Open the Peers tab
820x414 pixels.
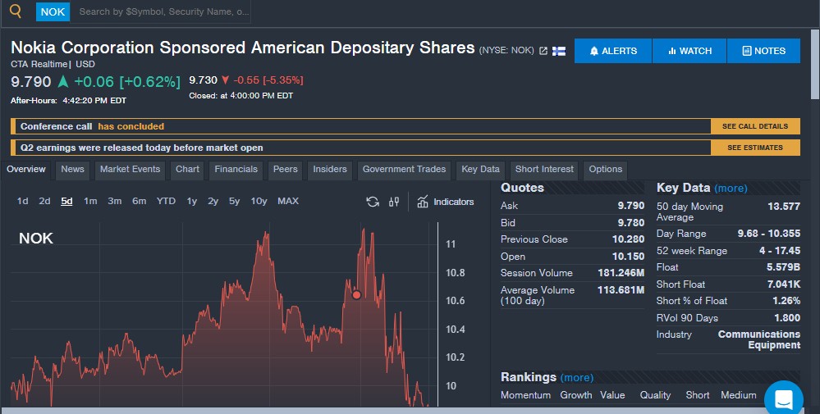click(x=285, y=169)
